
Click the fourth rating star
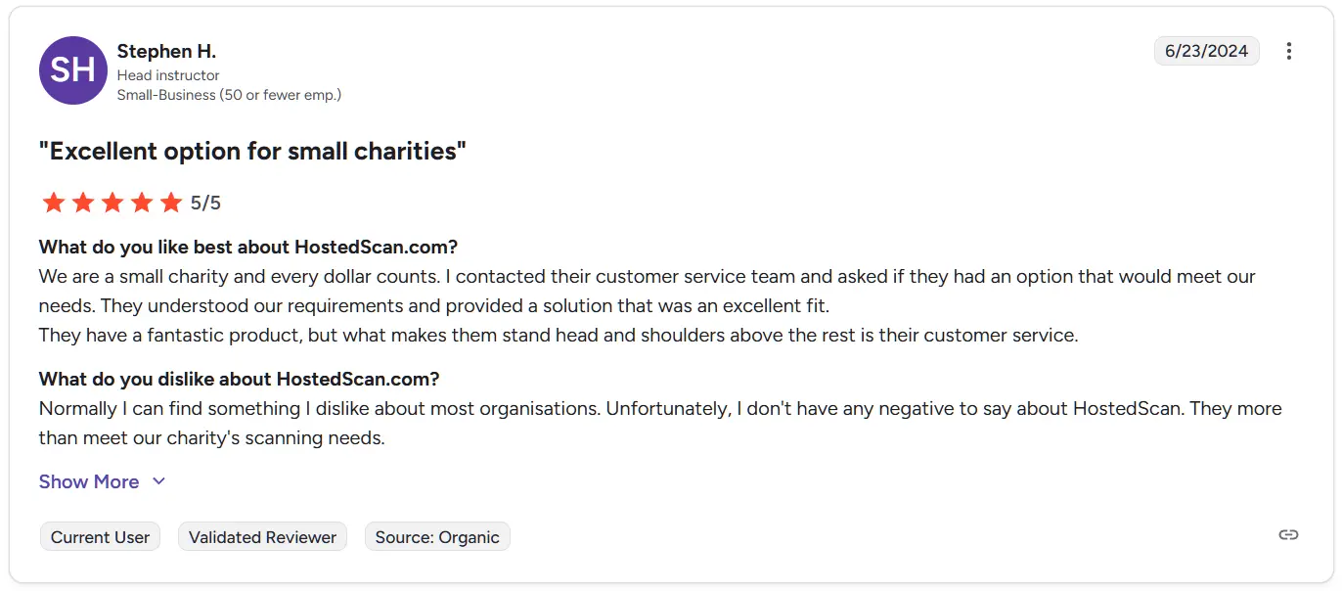click(x=142, y=203)
